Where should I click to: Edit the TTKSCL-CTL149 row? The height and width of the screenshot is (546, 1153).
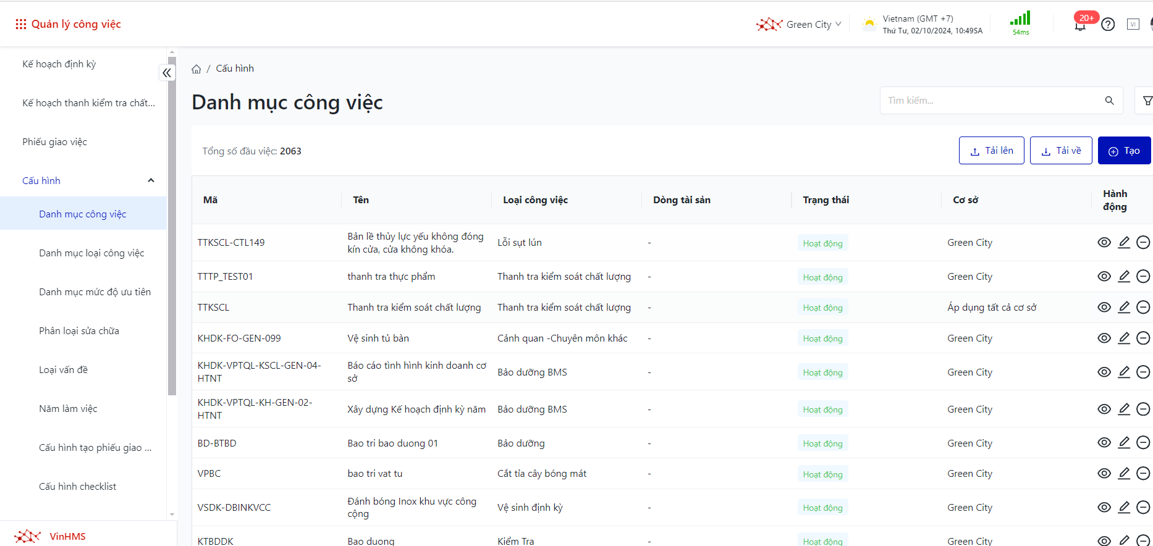tap(1124, 242)
